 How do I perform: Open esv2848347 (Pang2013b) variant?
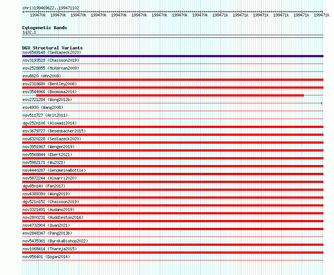(x=47, y=233)
